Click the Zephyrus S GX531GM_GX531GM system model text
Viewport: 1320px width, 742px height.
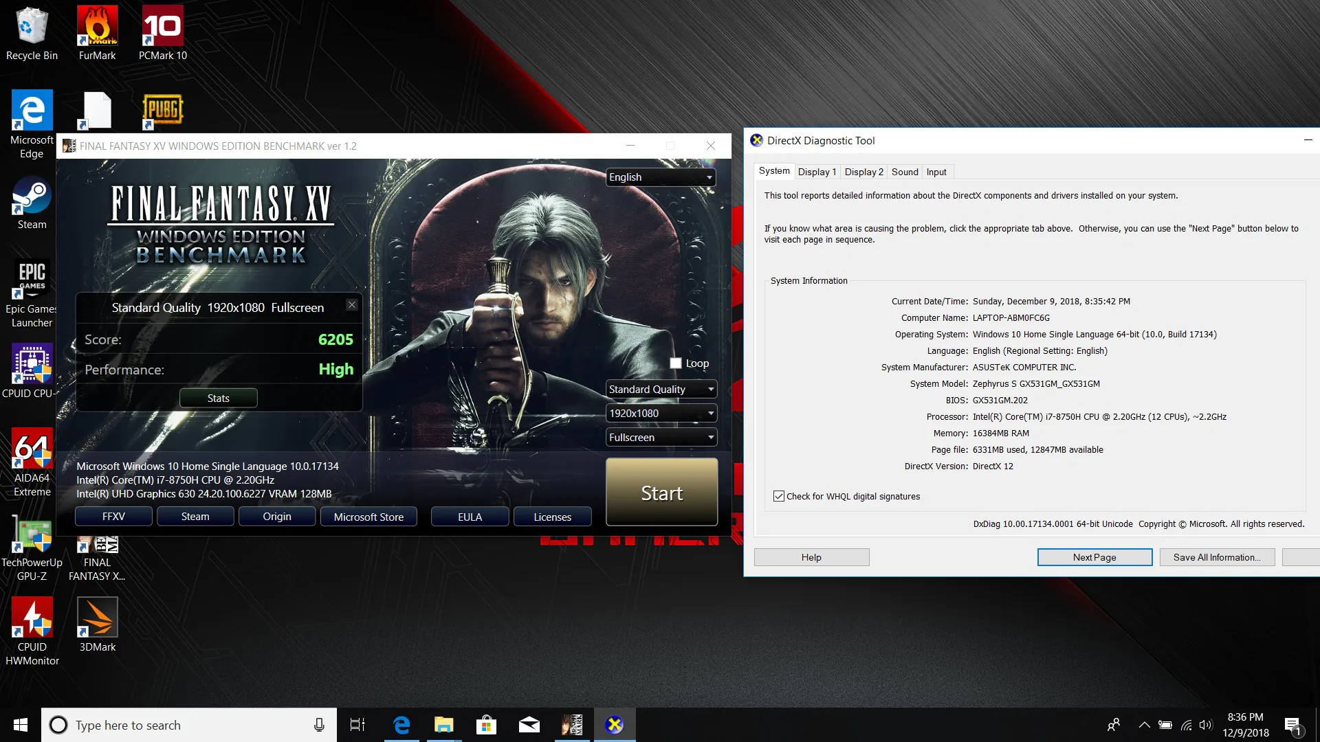tap(1036, 384)
